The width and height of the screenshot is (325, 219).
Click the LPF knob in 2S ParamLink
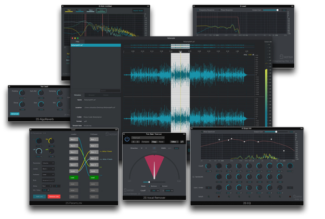[39, 151]
